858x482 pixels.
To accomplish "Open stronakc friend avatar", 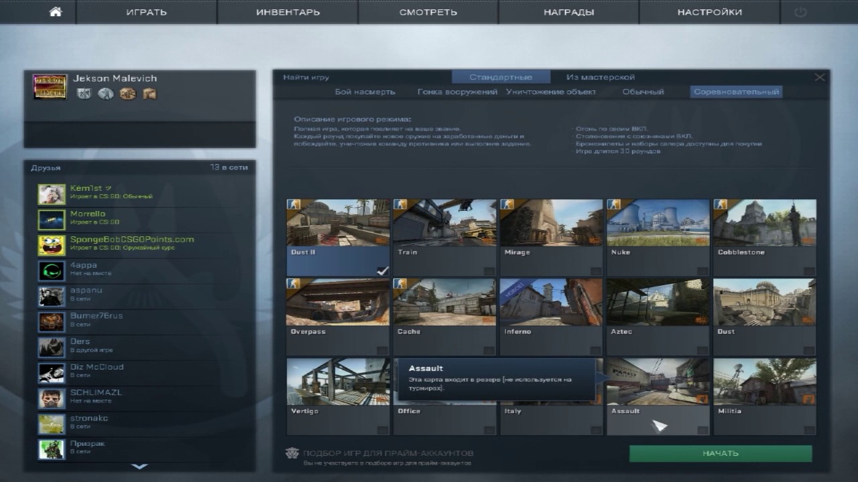I will (x=52, y=423).
